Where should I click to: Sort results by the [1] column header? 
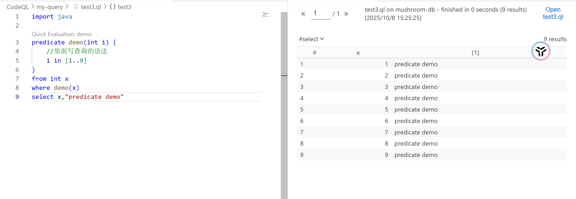coord(475,53)
